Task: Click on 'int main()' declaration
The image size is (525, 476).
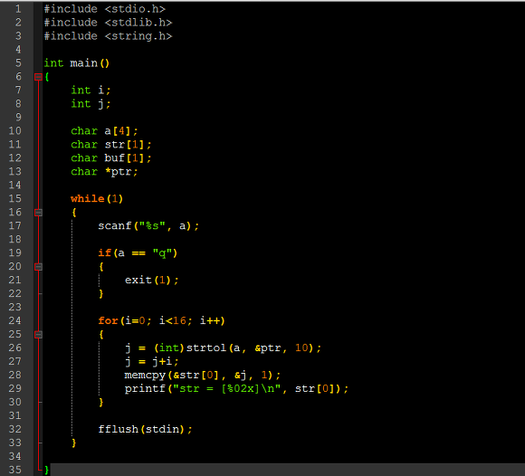Action: pyautogui.click(x=77, y=63)
